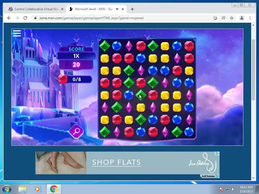
Task: Click the page scrollbar down arrow
Action: click(x=253, y=178)
